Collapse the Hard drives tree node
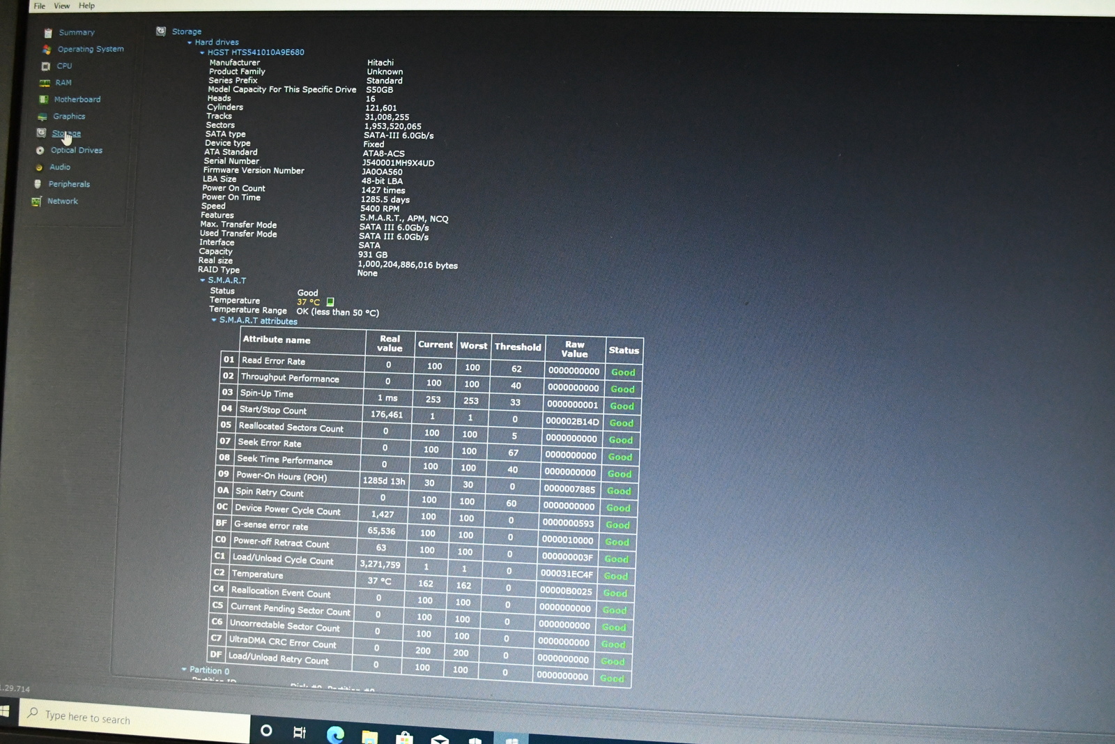 pyautogui.click(x=190, y=43)
